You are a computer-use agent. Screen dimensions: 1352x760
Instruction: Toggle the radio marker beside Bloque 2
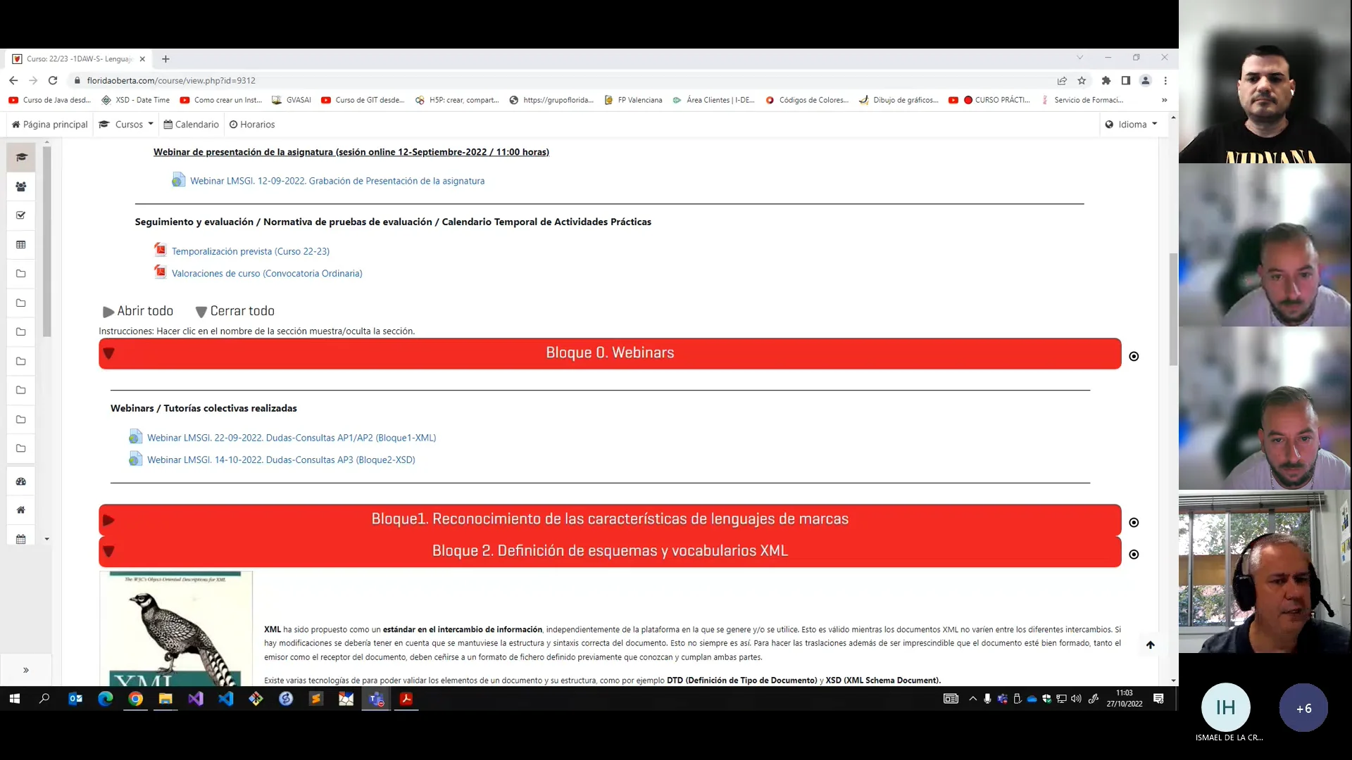coord(1134,555)
